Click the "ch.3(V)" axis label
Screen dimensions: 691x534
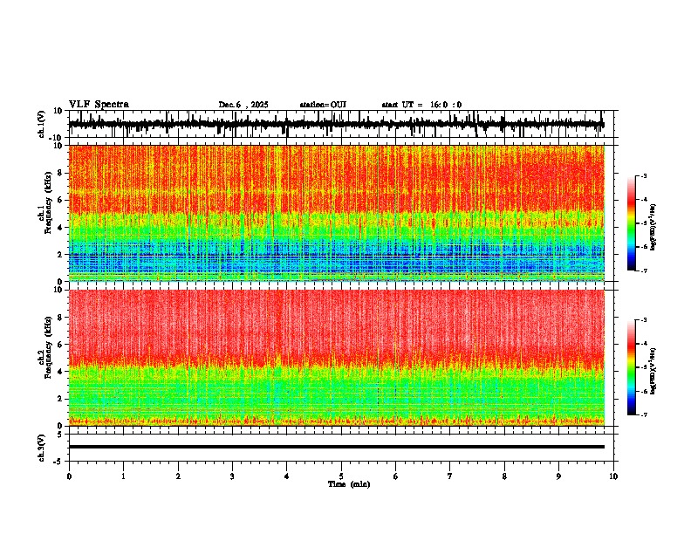point(42,448)
